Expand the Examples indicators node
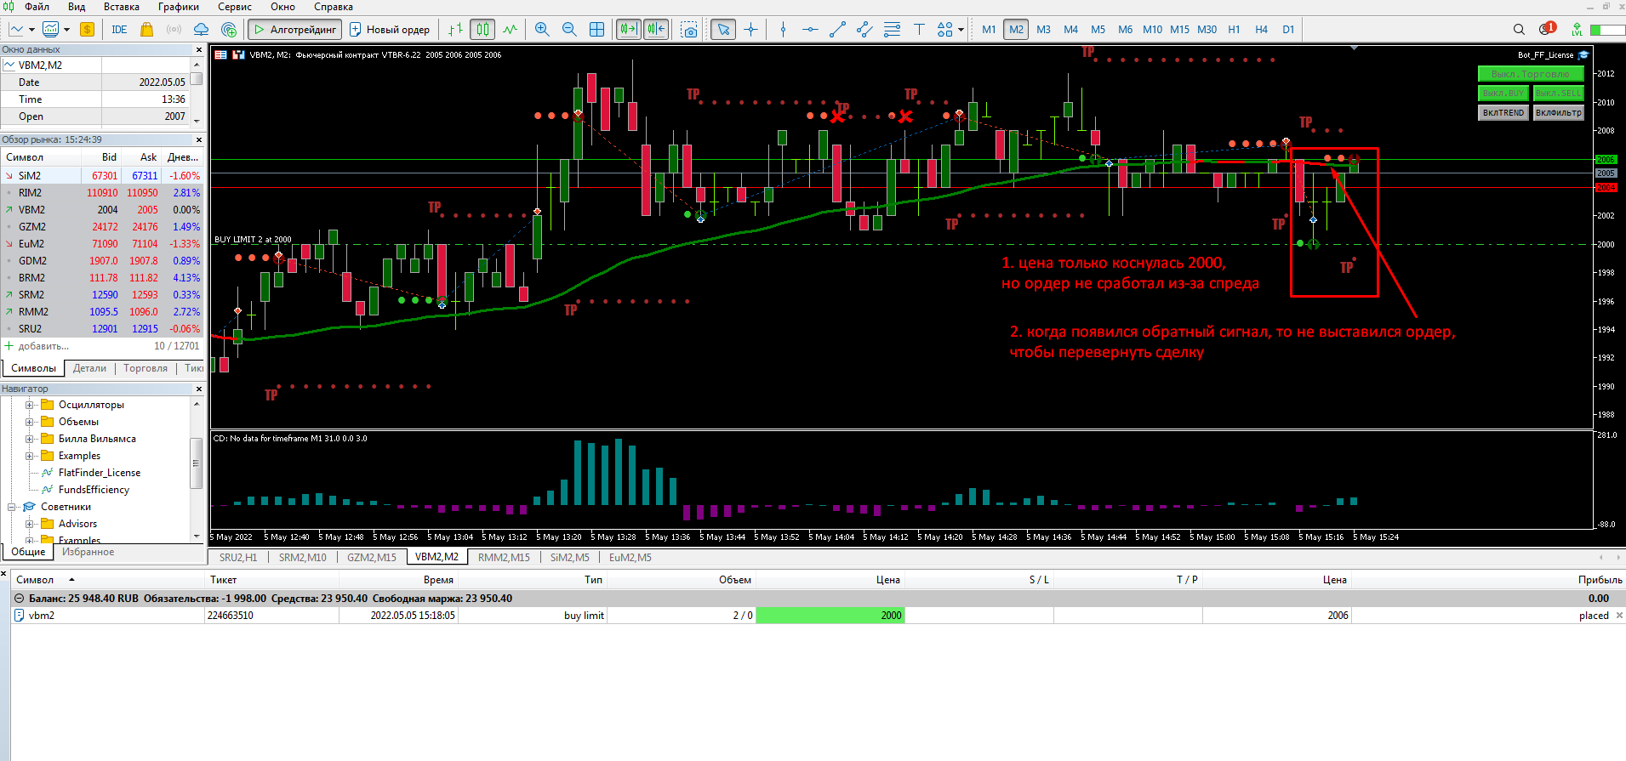1626x761 pixels. [x=30, y=456]
